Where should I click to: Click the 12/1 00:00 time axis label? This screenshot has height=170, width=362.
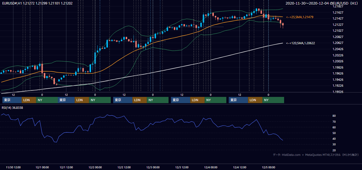[x=42, y=167]
